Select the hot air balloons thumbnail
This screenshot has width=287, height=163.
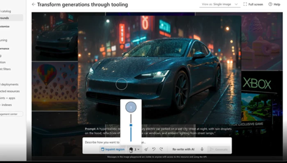point(55,86)
